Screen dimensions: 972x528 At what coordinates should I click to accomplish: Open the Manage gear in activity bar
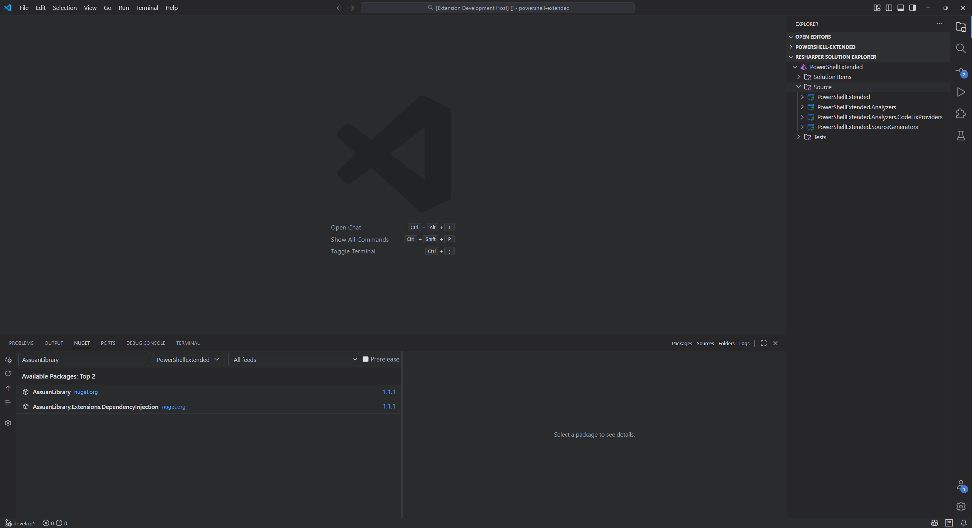tap(961, 506)
